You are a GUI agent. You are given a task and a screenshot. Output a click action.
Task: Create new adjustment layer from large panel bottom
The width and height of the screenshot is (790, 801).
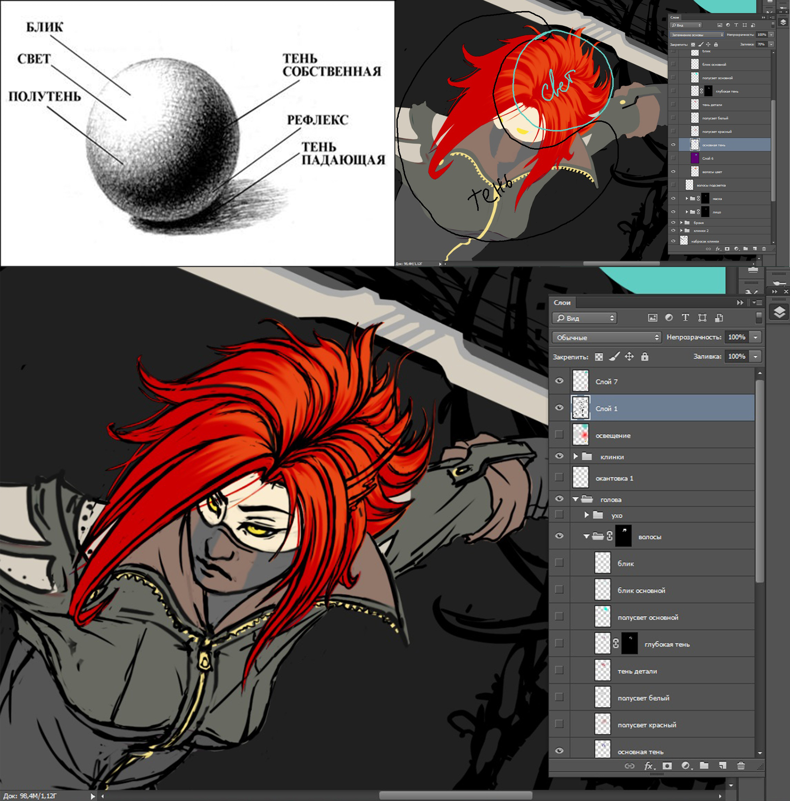(686, 766)
